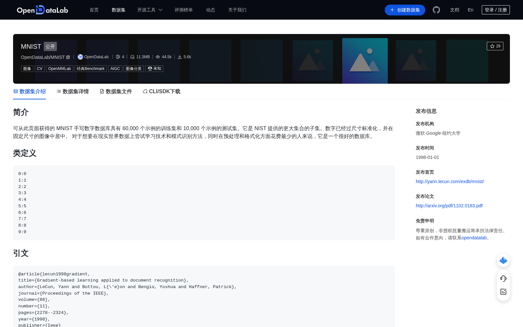Open the GitHub icon link

[x=436, y=10]
